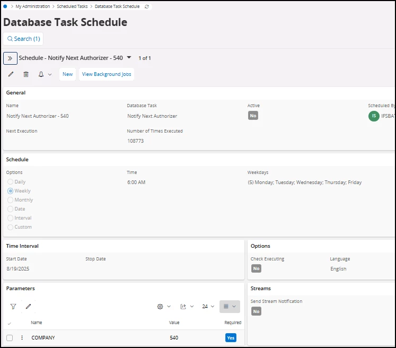Expand the gear settings chevron
The width and height of the screenshot is (396, 348).
(x=169, y=306)
